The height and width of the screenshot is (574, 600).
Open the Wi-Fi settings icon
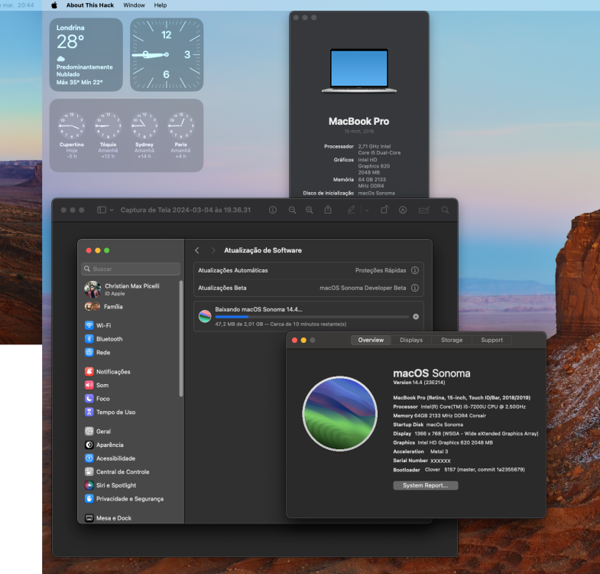coord(89,325)
